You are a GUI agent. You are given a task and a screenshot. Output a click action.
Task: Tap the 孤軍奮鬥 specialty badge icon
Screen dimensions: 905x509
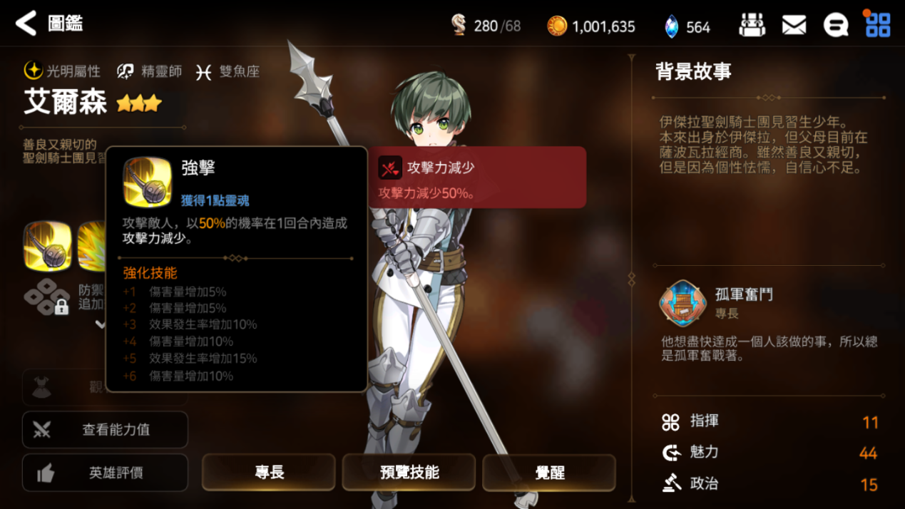click(682, 303)
